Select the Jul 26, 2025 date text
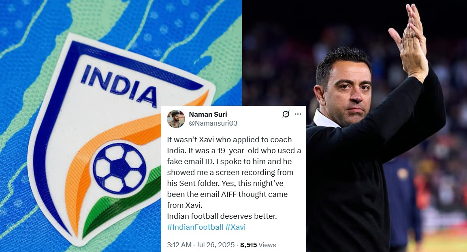 215,245
